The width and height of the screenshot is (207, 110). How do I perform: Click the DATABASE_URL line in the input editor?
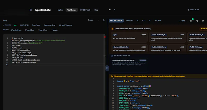[x=38, y=41]
